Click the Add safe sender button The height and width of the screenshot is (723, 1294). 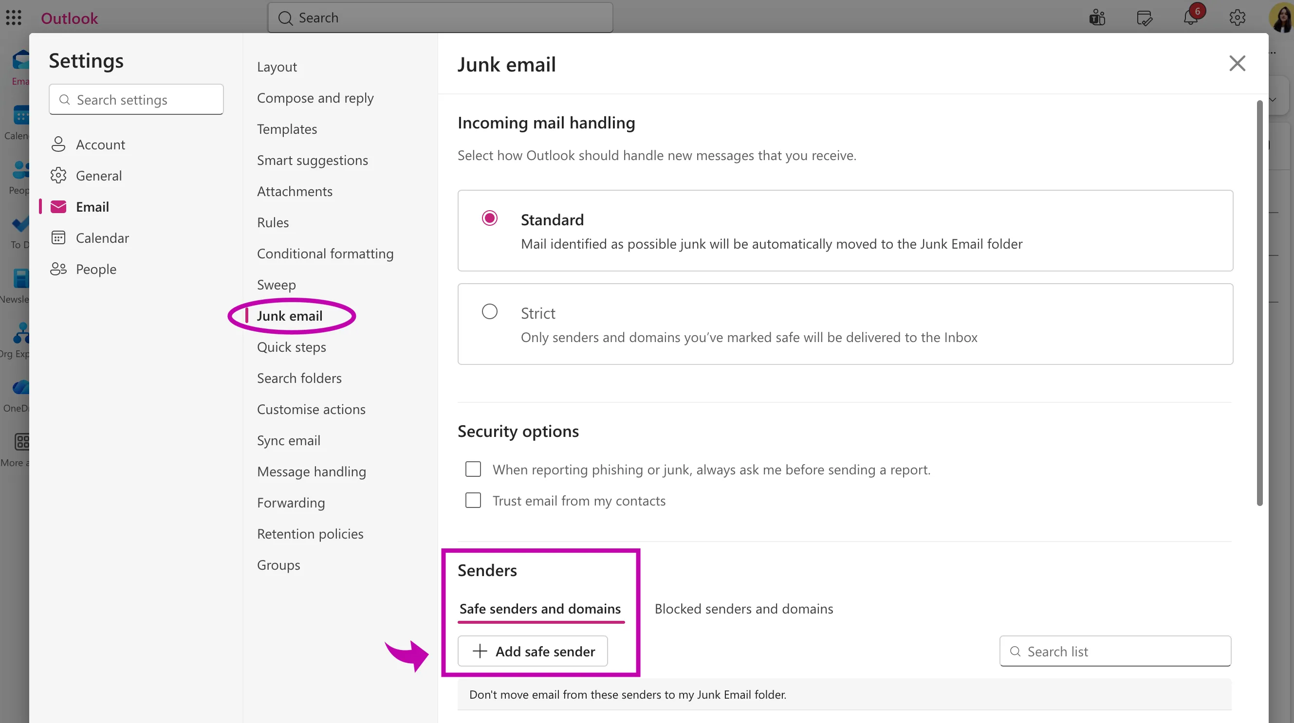pos(533,651)
